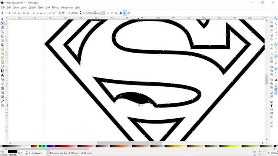This screenshot has height=156, width=278.
Task: Click the zoom percentage stepper
Action: [277, 153]
